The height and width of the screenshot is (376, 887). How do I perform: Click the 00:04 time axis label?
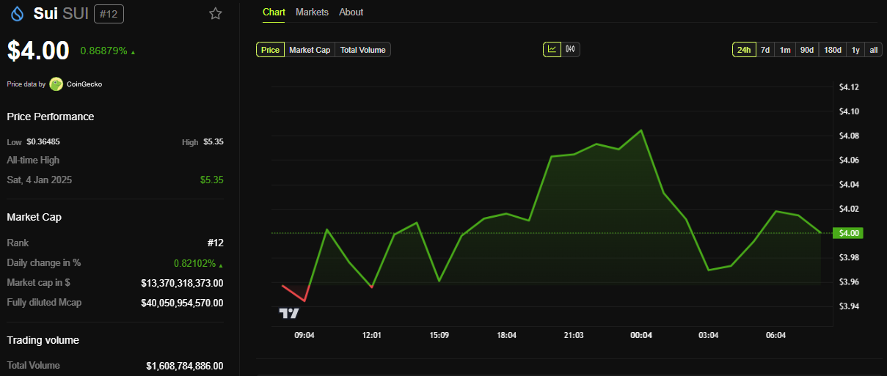tap(641, 335)
